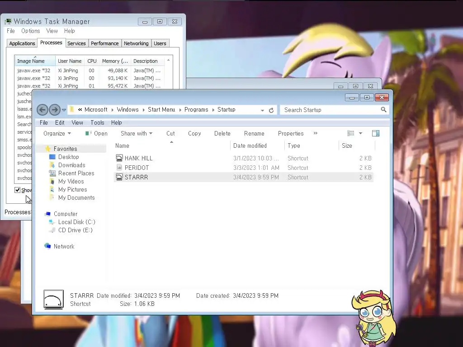Click Rename in Explorer toolbar
This screenshot has width=463, height=347.
coord(254,133)
